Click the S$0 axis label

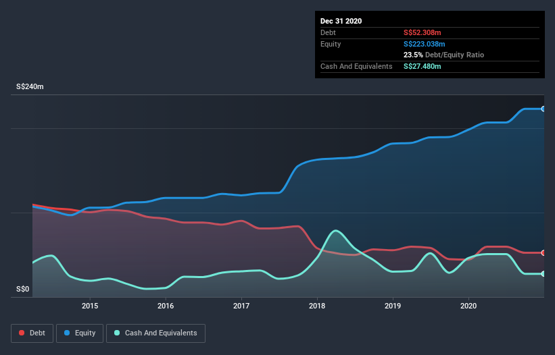click(x=23, y=289)
